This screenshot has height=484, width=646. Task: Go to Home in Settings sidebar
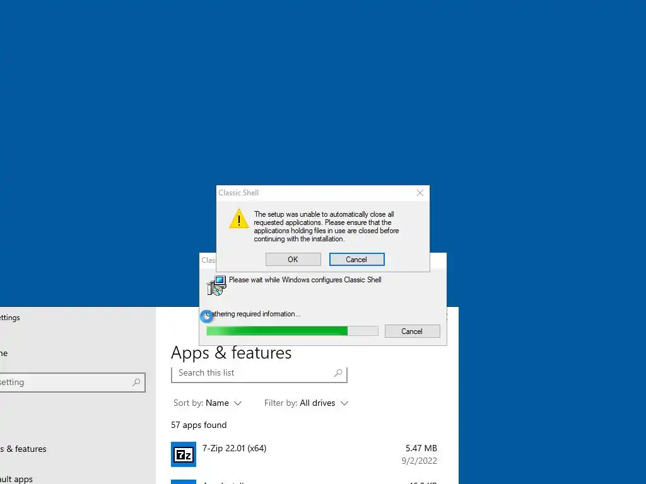point(4,353)
